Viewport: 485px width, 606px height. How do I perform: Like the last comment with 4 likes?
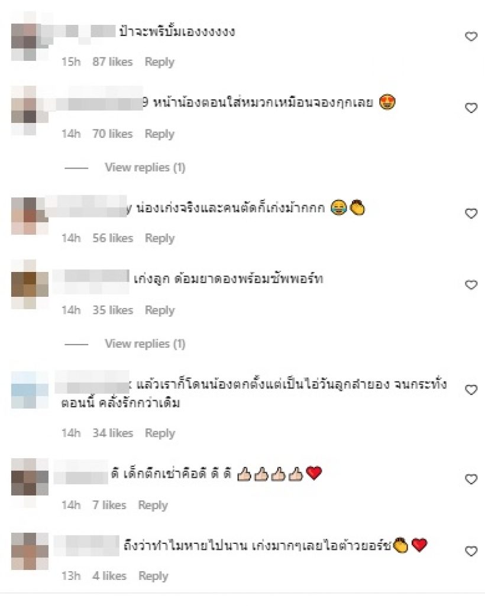tap(471, 551)
